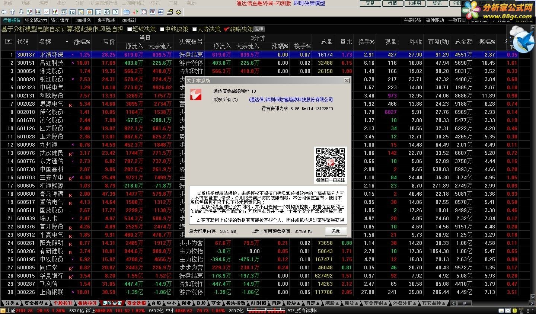Click the VIP_招商深圳4 server status
This screenshot has width=536, height=314.
303,311
